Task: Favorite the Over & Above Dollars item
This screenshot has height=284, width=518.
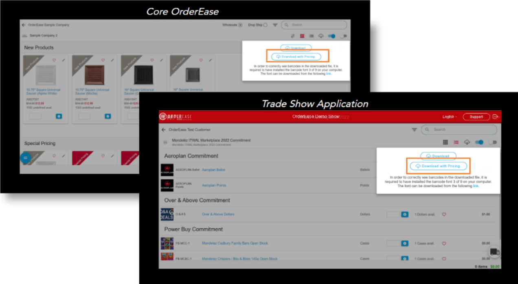Action: (443, 214)
